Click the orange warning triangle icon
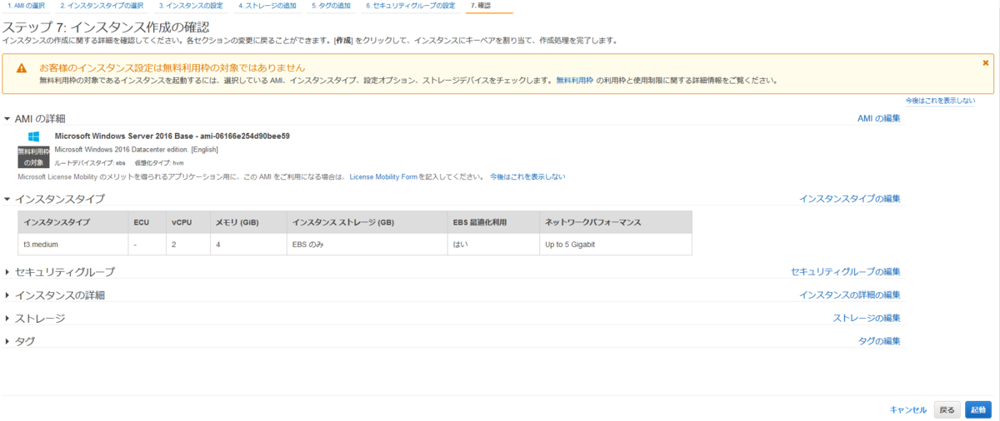This screenshot has width=1000, height=421. click(x=22, y=69)
